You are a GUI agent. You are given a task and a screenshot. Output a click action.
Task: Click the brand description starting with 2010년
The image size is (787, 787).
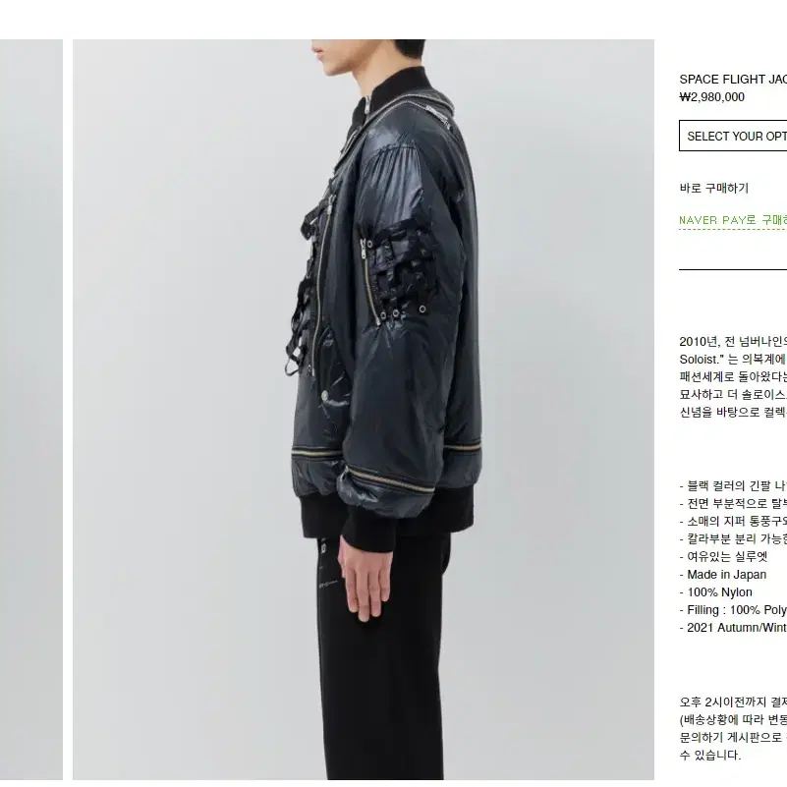point(733,376)
